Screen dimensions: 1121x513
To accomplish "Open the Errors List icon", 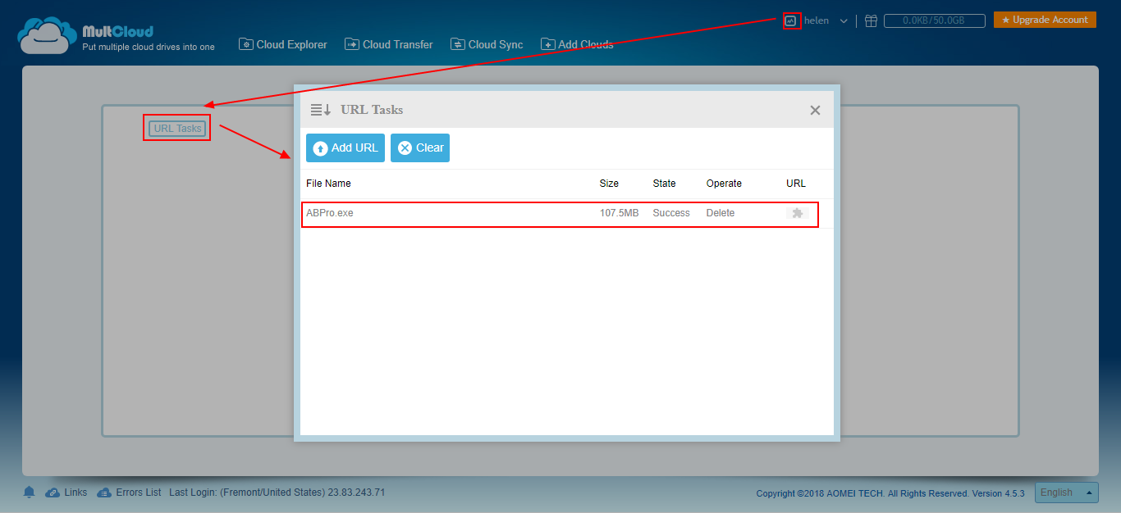I will (x=104, y=492).
